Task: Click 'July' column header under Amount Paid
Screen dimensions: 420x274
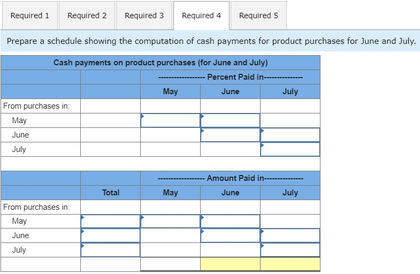Action: click(x=291, y=193)
